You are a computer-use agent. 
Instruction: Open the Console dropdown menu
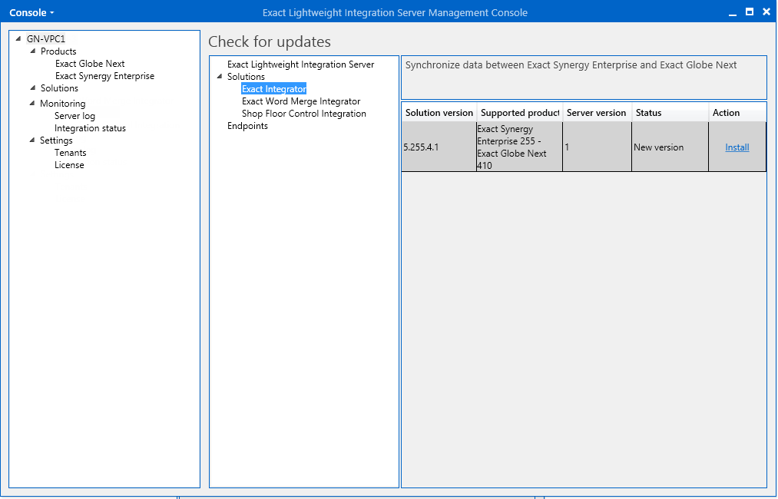31,12
